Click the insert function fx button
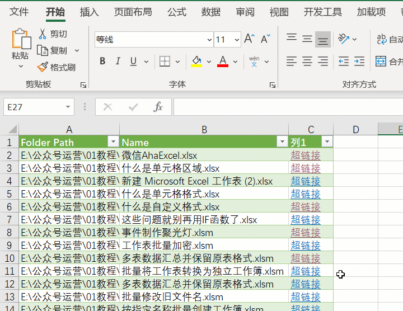Viewport: 403px width, 311px height. (x=158, y=107)
